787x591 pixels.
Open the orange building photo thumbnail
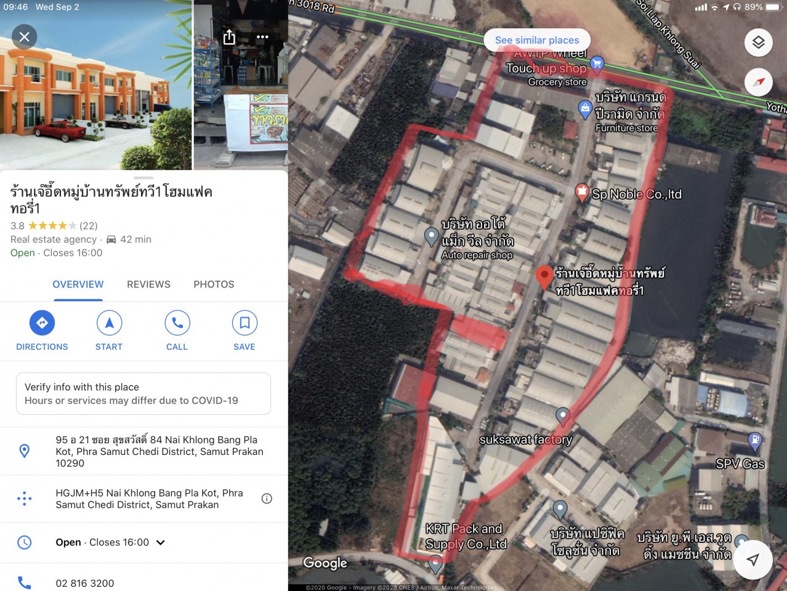coord(95,85)
